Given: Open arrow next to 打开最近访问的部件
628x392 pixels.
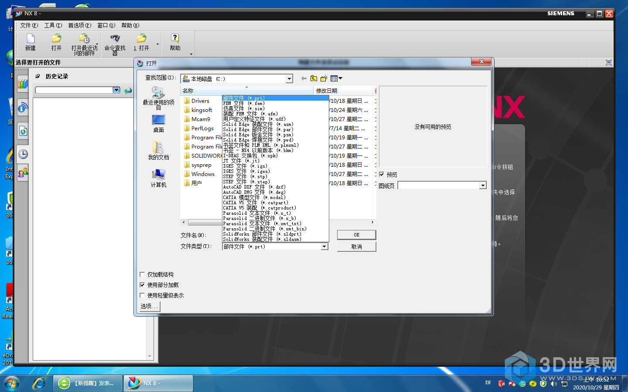Looking at the screenshot, I should coord(97,44).
